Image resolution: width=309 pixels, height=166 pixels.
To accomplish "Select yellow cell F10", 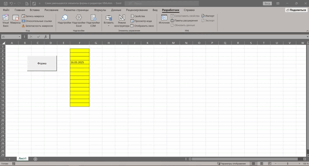I will [x=80, y=81].
